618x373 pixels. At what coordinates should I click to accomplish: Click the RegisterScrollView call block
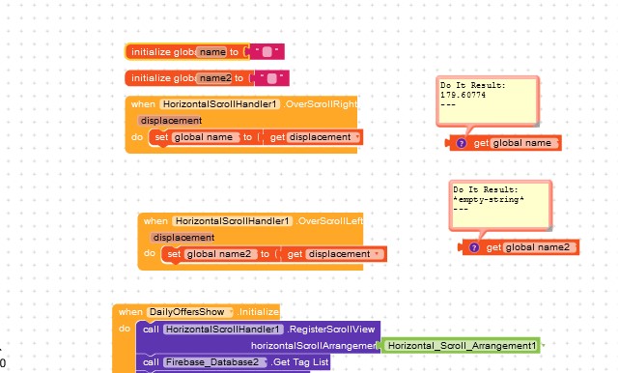tap(331, 330)
